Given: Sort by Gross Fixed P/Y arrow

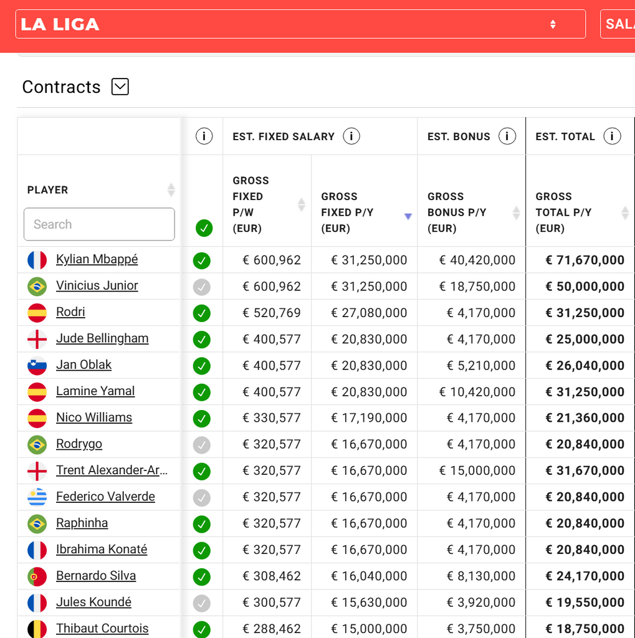Looking at the screenshot, I should click(408, 216).
